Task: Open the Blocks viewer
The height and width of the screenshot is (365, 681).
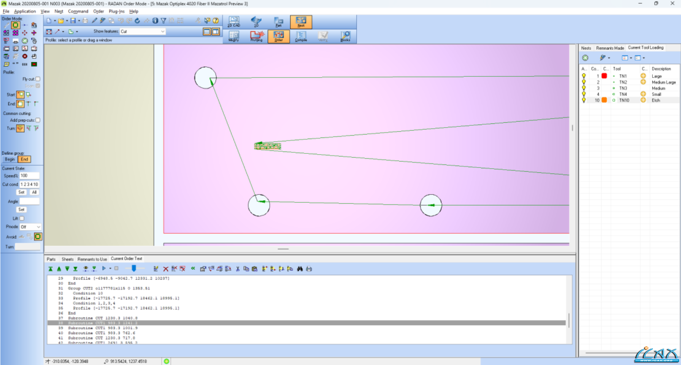Action: pyautogui.click(x=345, y=36)
